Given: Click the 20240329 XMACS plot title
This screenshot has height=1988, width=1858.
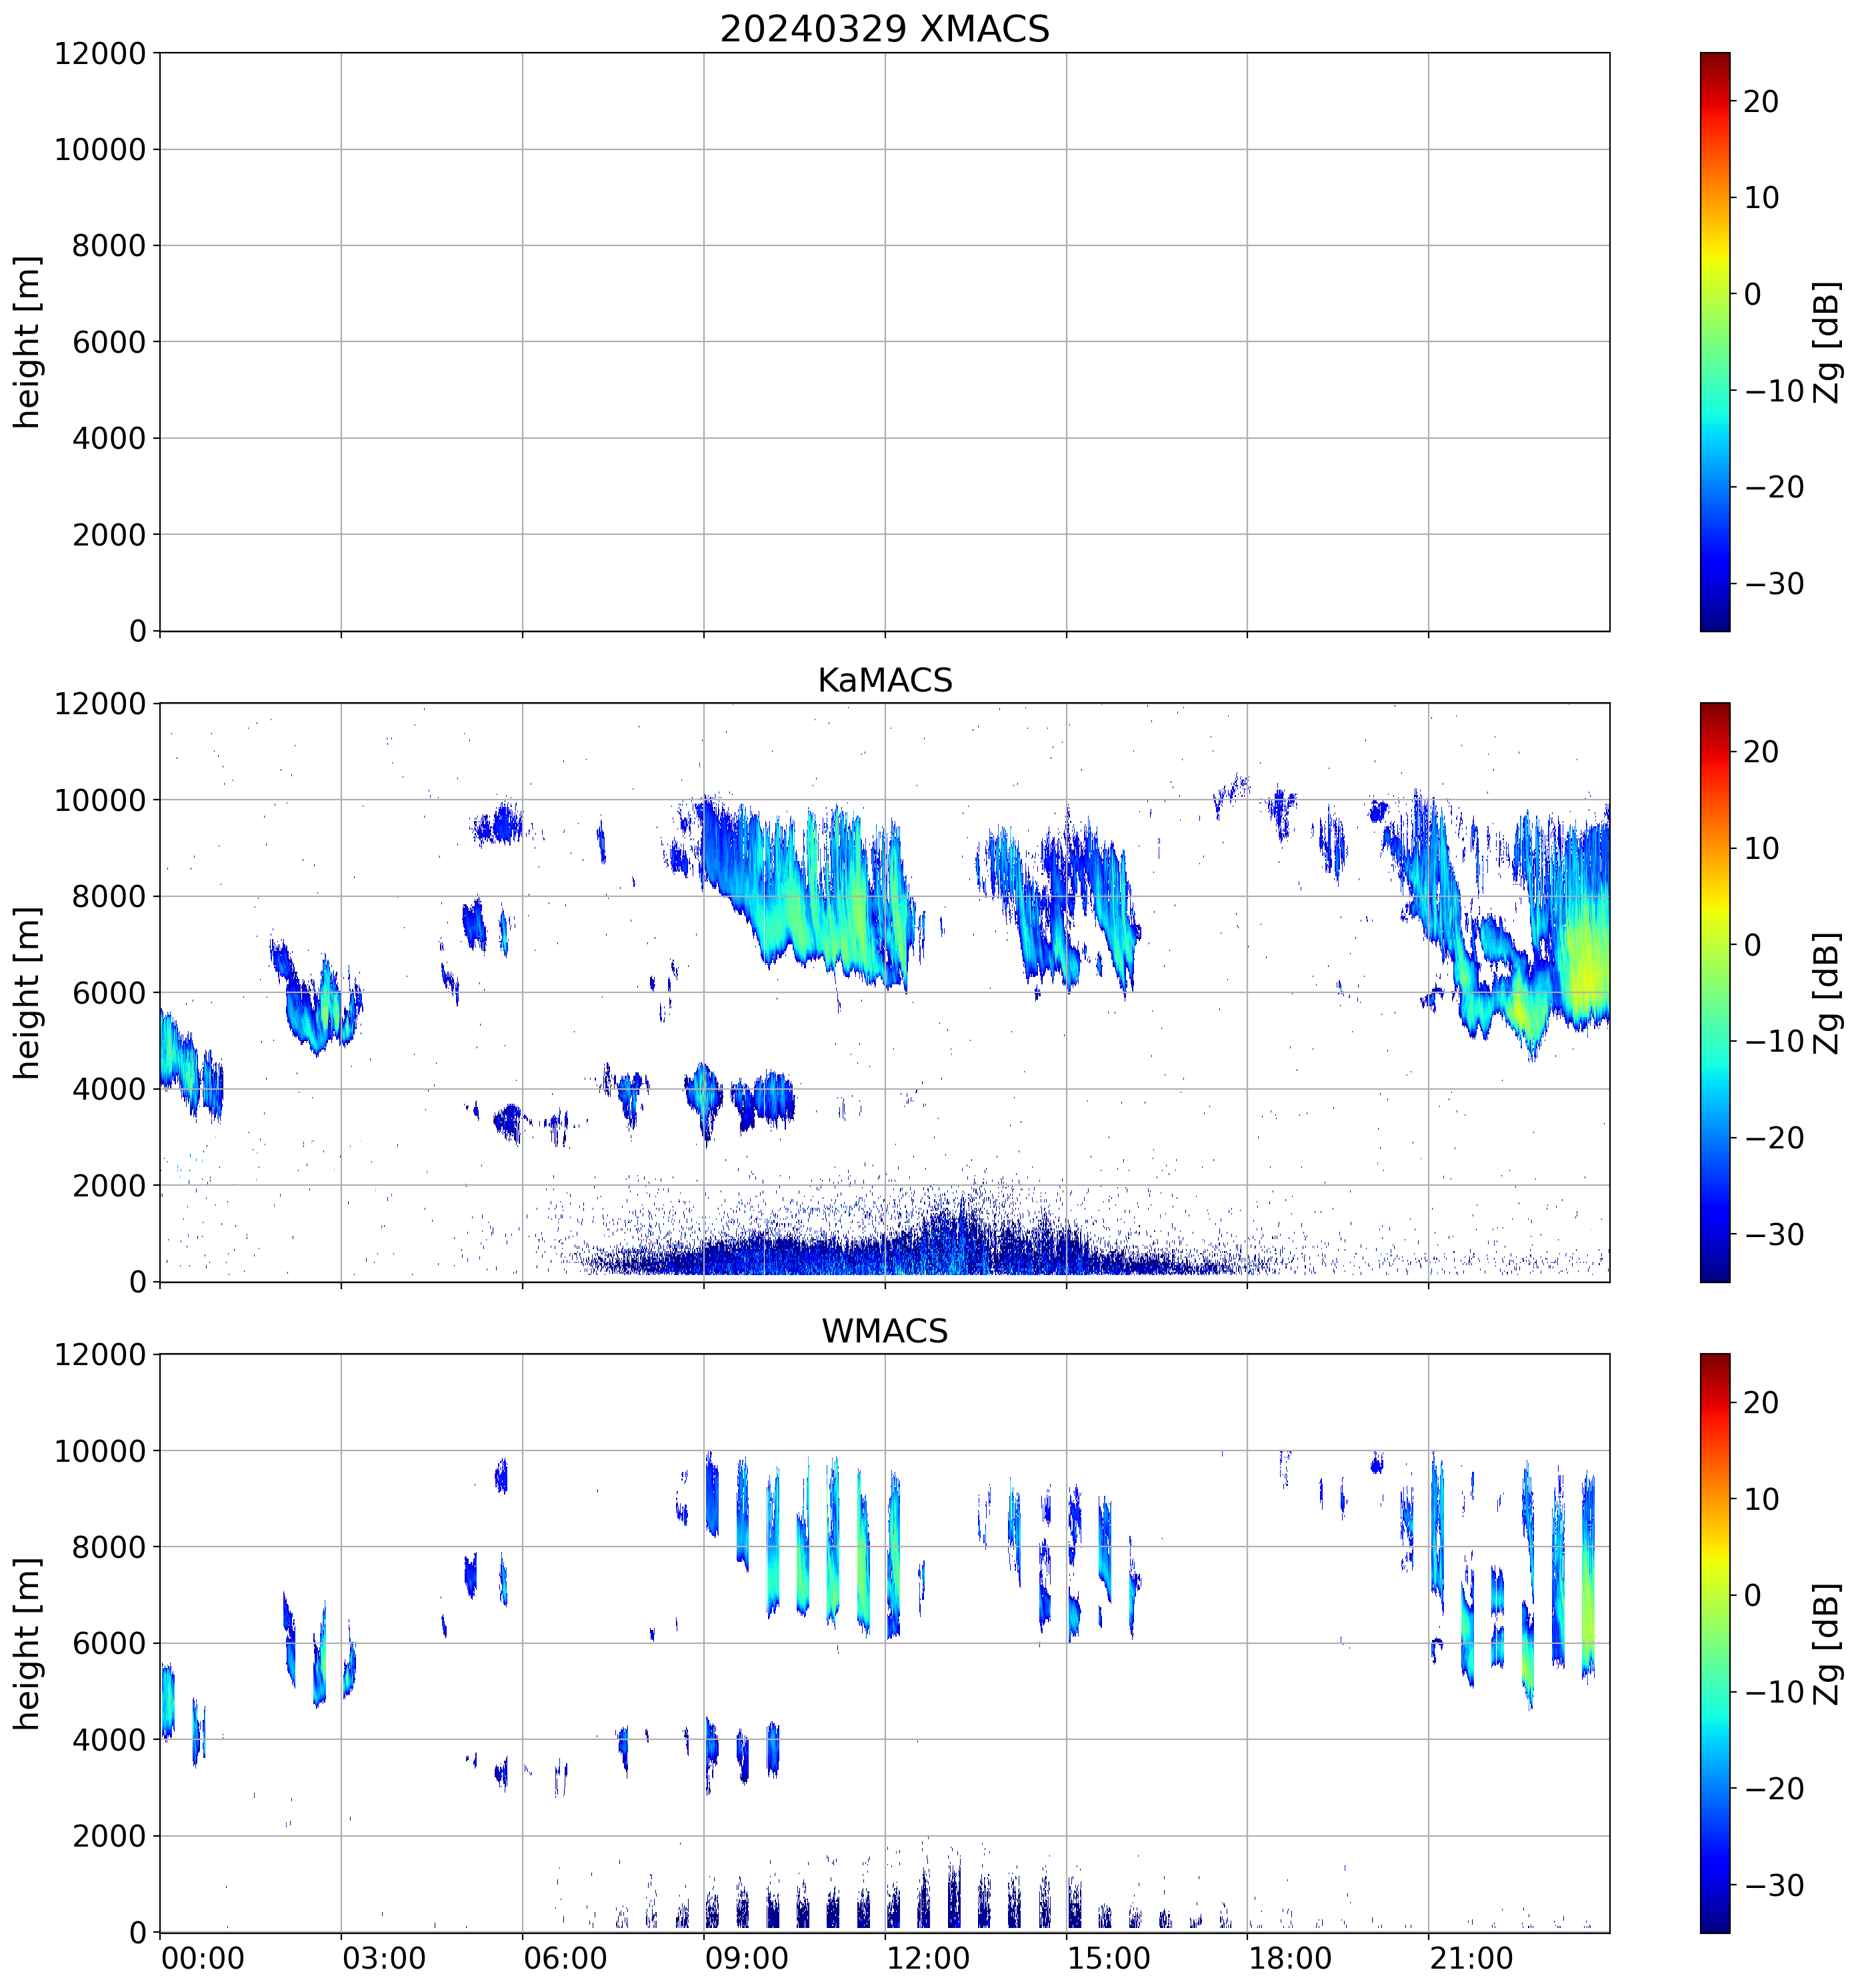Looking at the screenshot, I should pyautogui.click(x=883, y=28).
